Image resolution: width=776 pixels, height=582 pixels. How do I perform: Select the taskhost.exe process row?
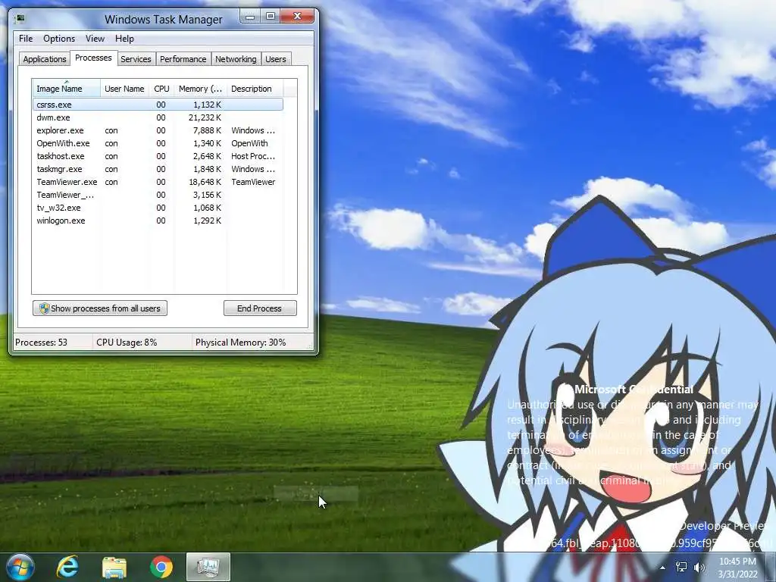point(158,156)
